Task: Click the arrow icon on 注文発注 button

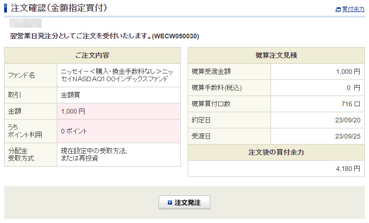Action: 170,203
